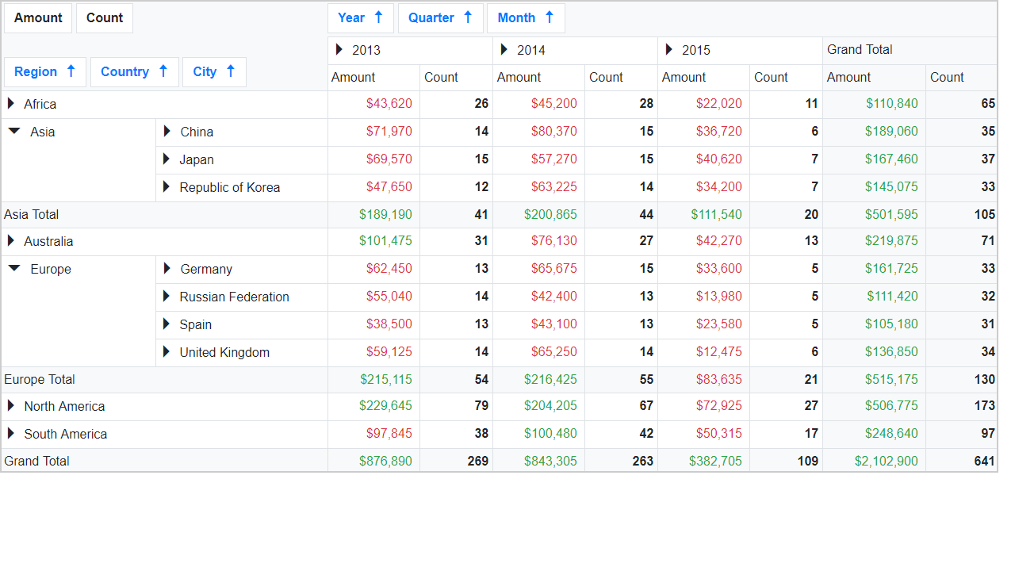Screen dimensions: 1015x571
Task: Expand the 2014 year column
Action: (504, 50)
